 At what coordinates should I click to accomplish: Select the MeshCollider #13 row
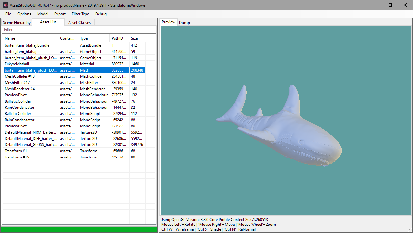pyautogui.click(x=74, y=76)
